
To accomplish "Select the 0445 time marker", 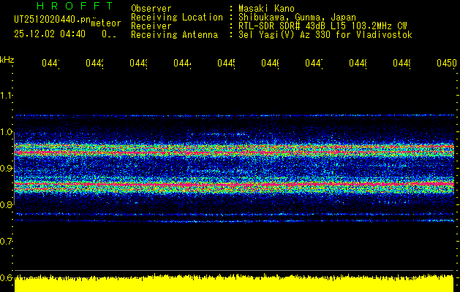I will pyautogui.click(x=226, y=63).
